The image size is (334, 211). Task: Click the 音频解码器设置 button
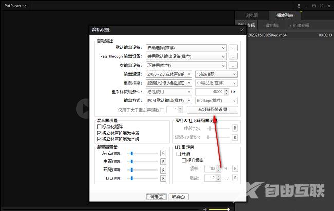219,110
